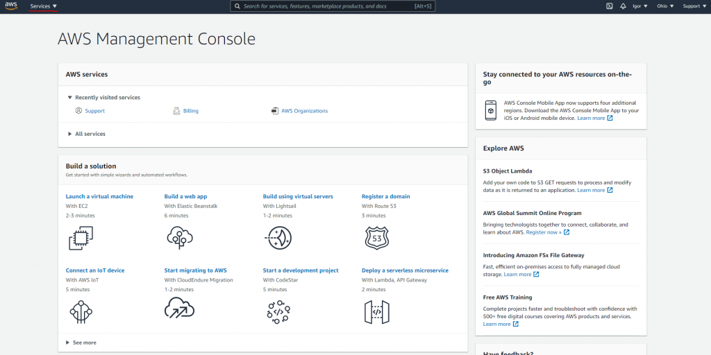Click the Route 53 shield icon
Screen dimensions: 711x355
click(377, 239)
